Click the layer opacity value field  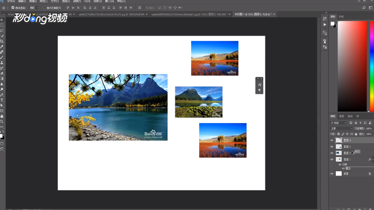click(369, 128)
